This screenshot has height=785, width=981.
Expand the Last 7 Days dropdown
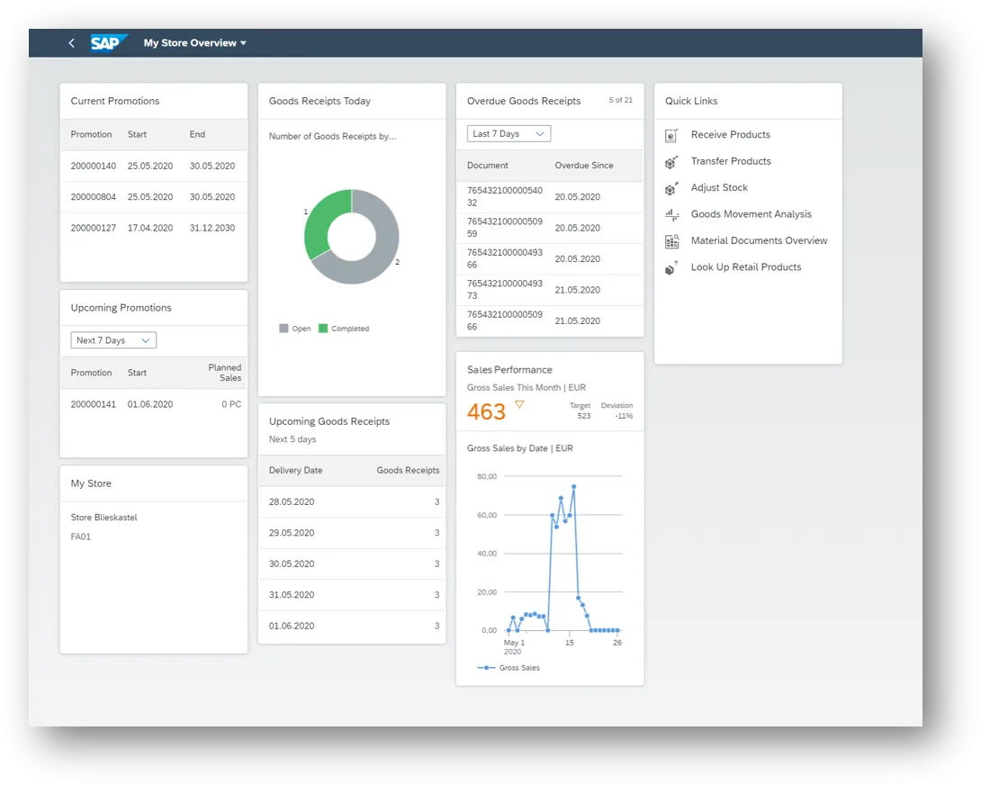(x=508, y=134)
